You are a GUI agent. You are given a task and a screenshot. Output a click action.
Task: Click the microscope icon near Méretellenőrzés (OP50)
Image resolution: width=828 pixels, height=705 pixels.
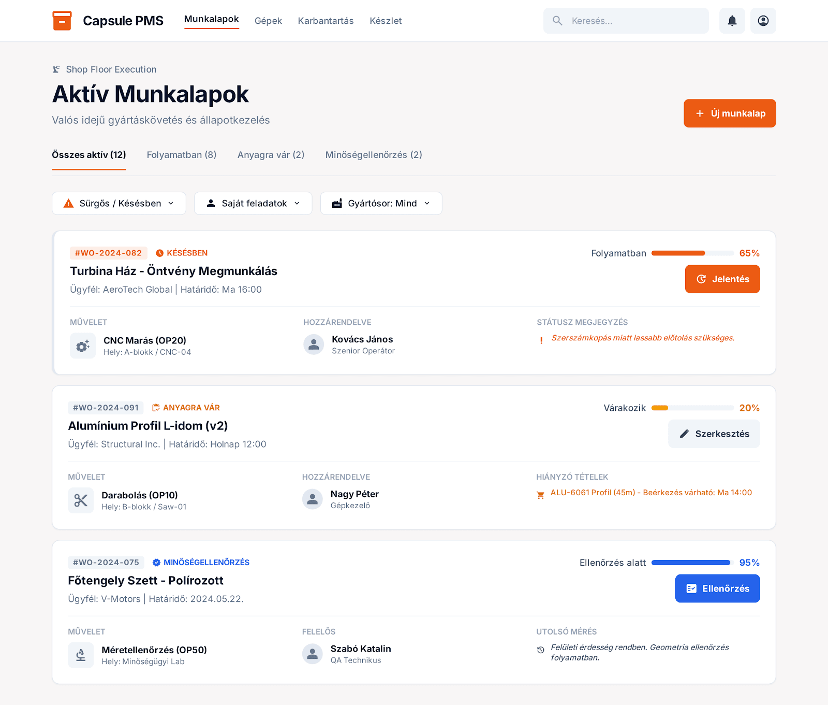point(81,655)
